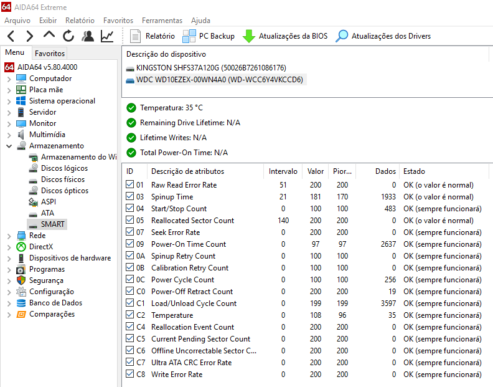
Task: Click the Configuração gear icon
Action: tap(21, 292)
